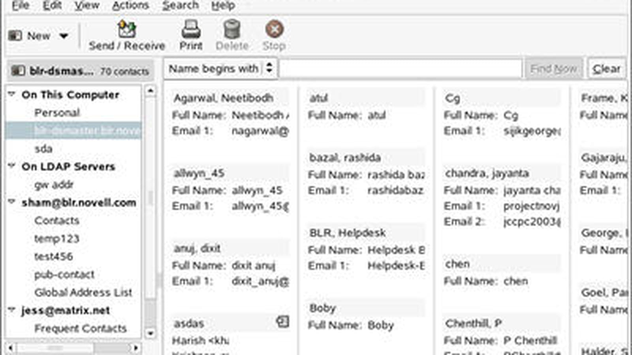This screenshot has width=632, height=355.
Task: Open the View menu
Action: click(x=87, y=6)
